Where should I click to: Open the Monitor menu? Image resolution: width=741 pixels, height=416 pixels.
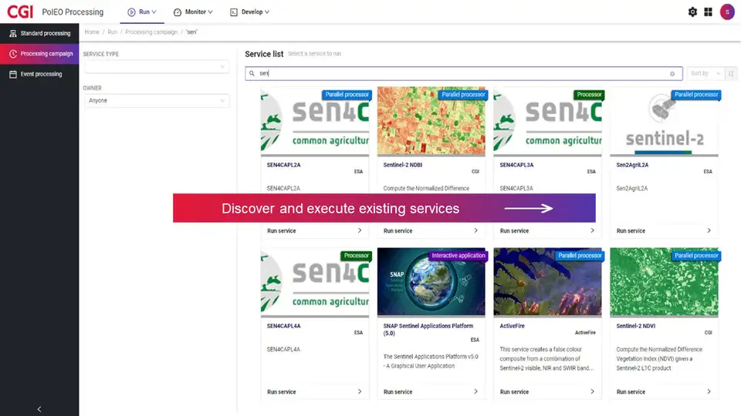(193, 12)
